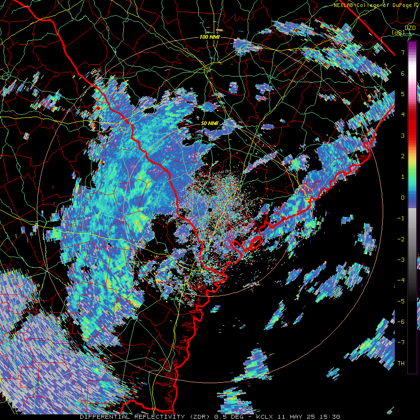Click the "4" value on the color scale
This screenshot has height=420, width=420.
(x=403, y=115)
